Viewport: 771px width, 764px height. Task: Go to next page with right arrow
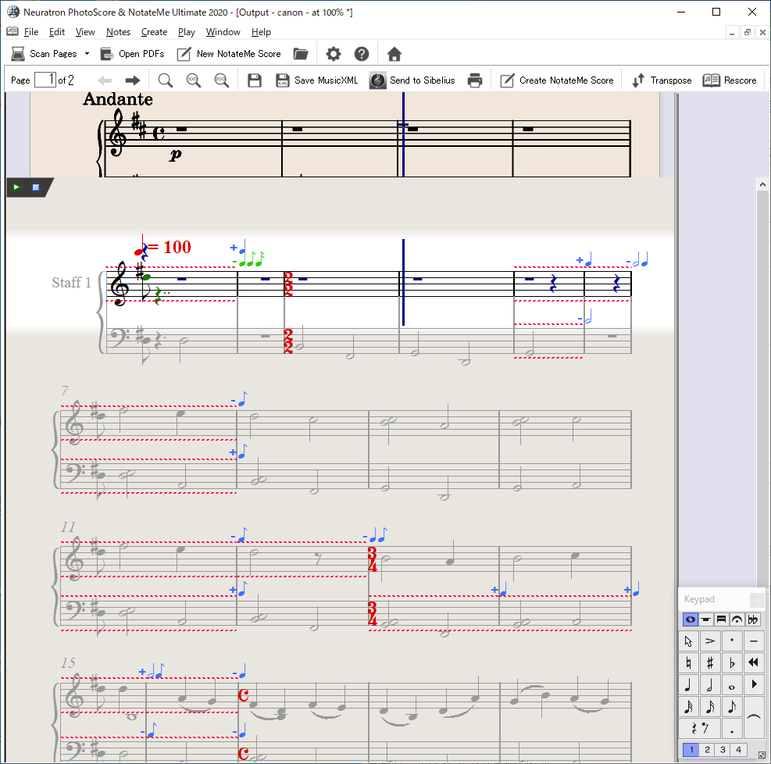click(133, 80)
